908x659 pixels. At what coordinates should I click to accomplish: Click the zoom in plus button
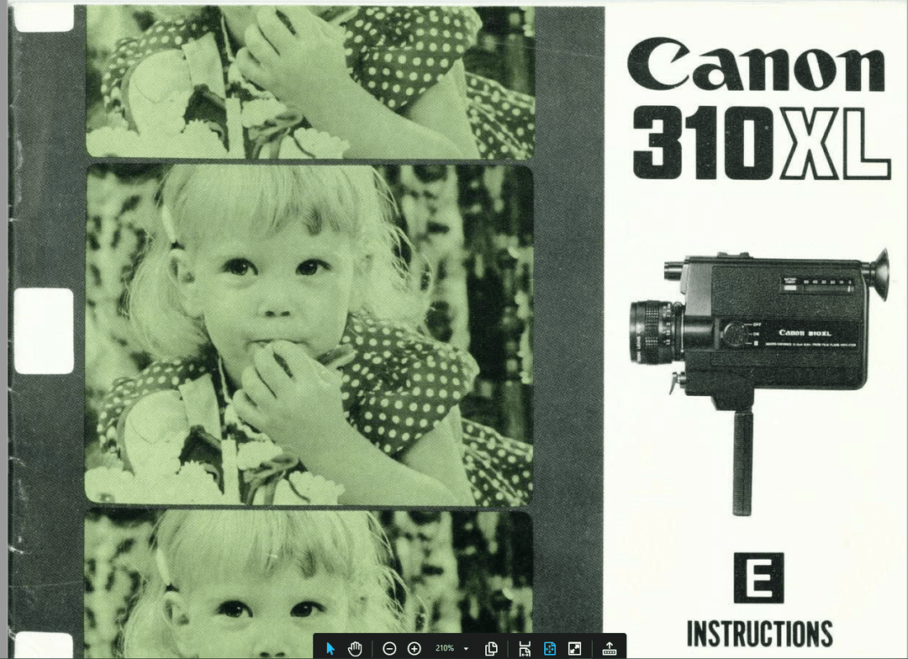pyautogui.click(x=414, y=648)
